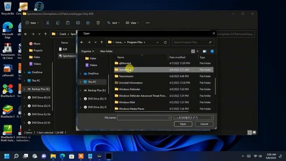Image resolution: width=286 pixels, height=161 pixels.
Task: Open the Organize menu
Action: click(x=88, y=51)
